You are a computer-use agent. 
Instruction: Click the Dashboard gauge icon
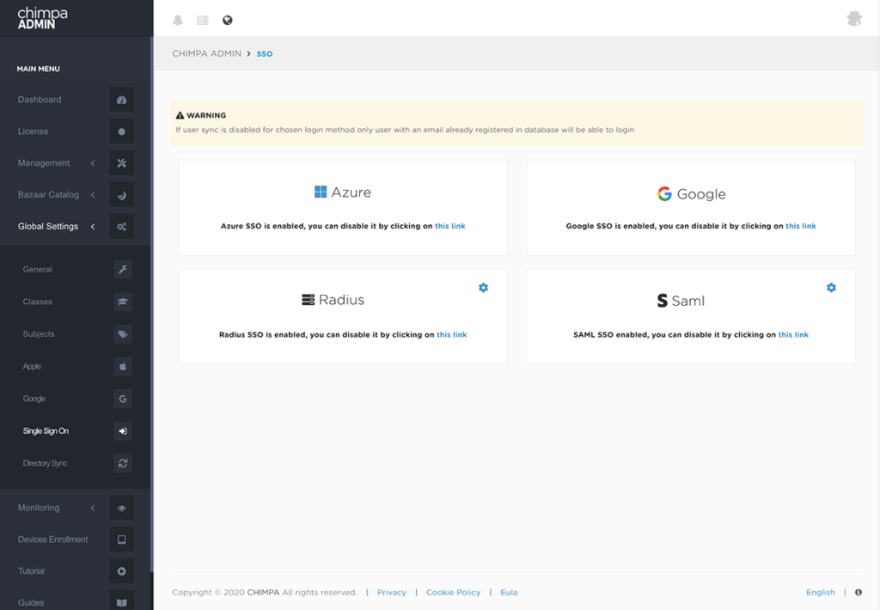click(122, 100)
